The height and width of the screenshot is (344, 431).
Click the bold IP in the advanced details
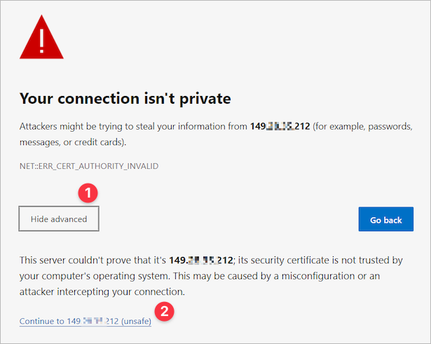pyautogui.click(x=200, y=261)
